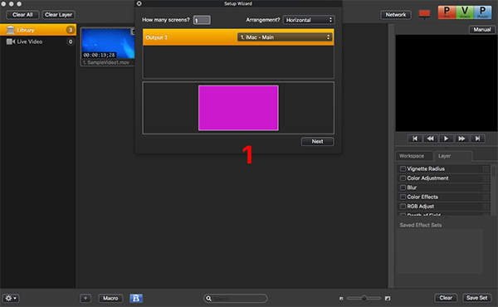Click the rewind playback button
The width and height of the screenshot is (498, 307).
pyautogui.click(x=430, y=139)
